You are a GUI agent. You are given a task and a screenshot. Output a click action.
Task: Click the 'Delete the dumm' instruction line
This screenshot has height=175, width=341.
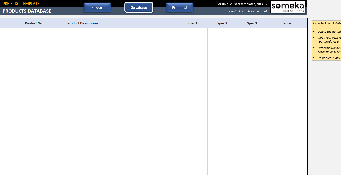pos(329,32)
